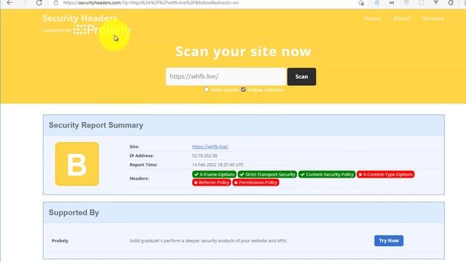Enable the Hide results checkbox
The image size is (466, 262).
[206, 90]
